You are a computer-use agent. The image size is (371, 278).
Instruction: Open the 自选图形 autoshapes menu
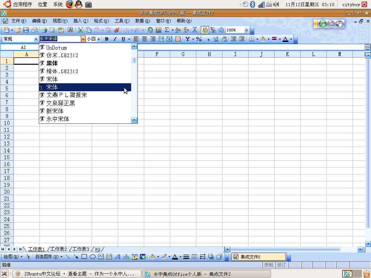coord(49,257)
